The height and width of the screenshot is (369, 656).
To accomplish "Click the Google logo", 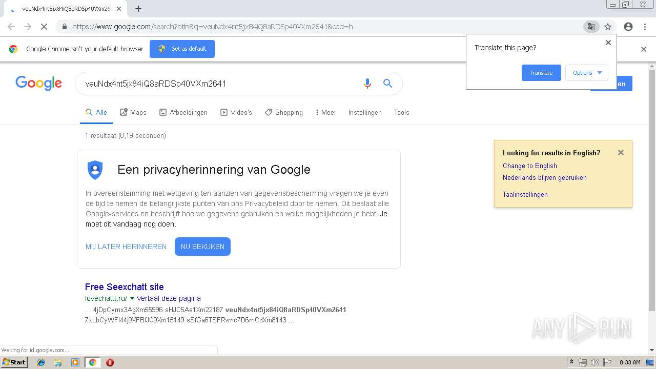I will click(x=38, y=83).
